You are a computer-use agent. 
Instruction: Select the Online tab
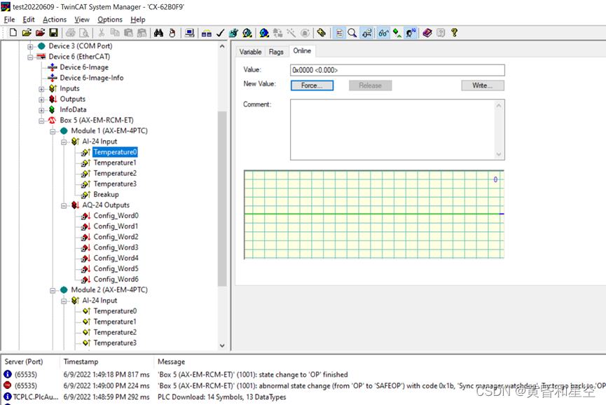(302, 50)
